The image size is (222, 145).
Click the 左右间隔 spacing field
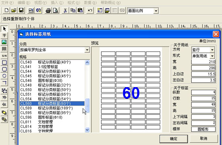(x=203, y=123)
